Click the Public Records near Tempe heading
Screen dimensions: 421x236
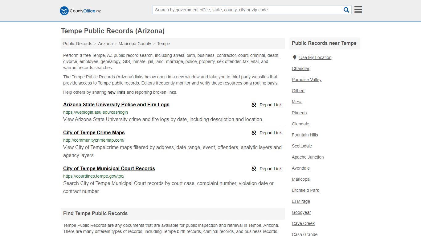(x=324, y=43)
